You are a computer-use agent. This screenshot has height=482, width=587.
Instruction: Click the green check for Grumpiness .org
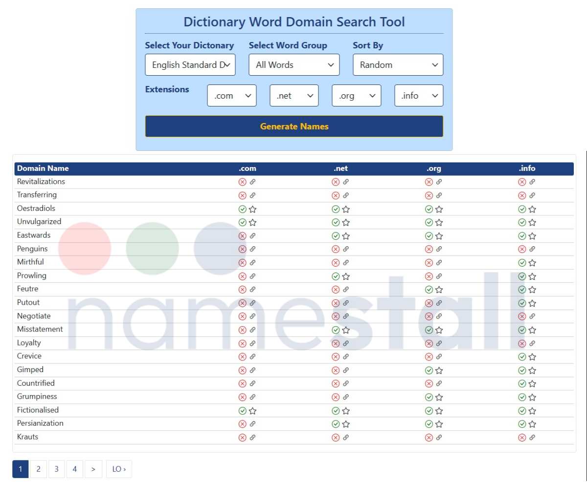(x=429, y=397)
